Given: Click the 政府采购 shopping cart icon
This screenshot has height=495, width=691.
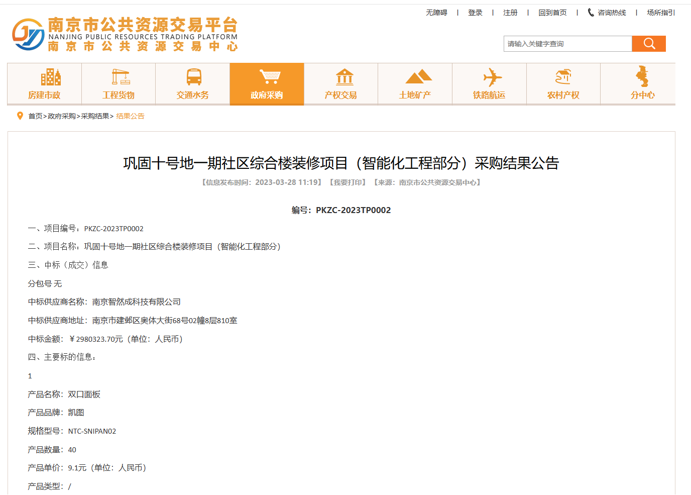Looking at the screenshot, I should [x=267, y=76].
